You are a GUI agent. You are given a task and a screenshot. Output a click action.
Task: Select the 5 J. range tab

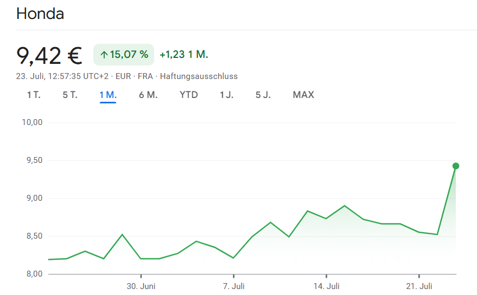pos(263,95)
